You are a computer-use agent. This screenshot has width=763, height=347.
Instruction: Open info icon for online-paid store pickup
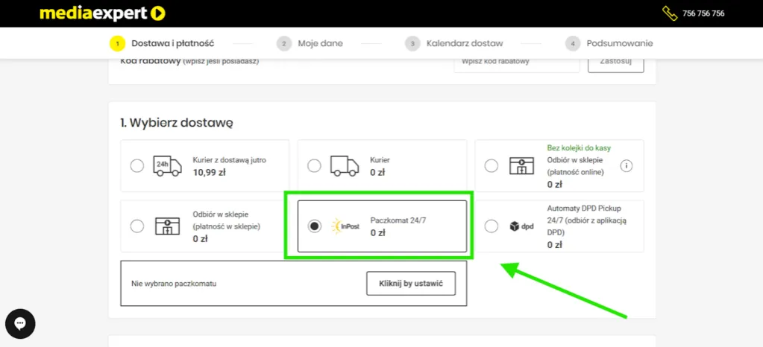(626, 165)
